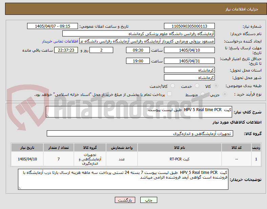Screen dimensions: 267x209
Task: Toggle the اسناد خزانه اسلامی payment checkbox
Action: 170,94
